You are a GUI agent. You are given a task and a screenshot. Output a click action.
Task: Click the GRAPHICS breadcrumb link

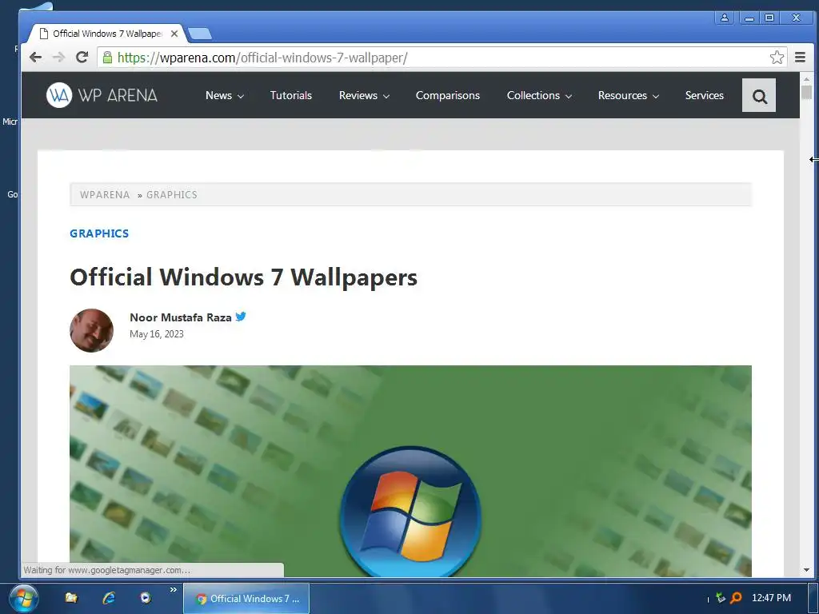coord(172,195)
